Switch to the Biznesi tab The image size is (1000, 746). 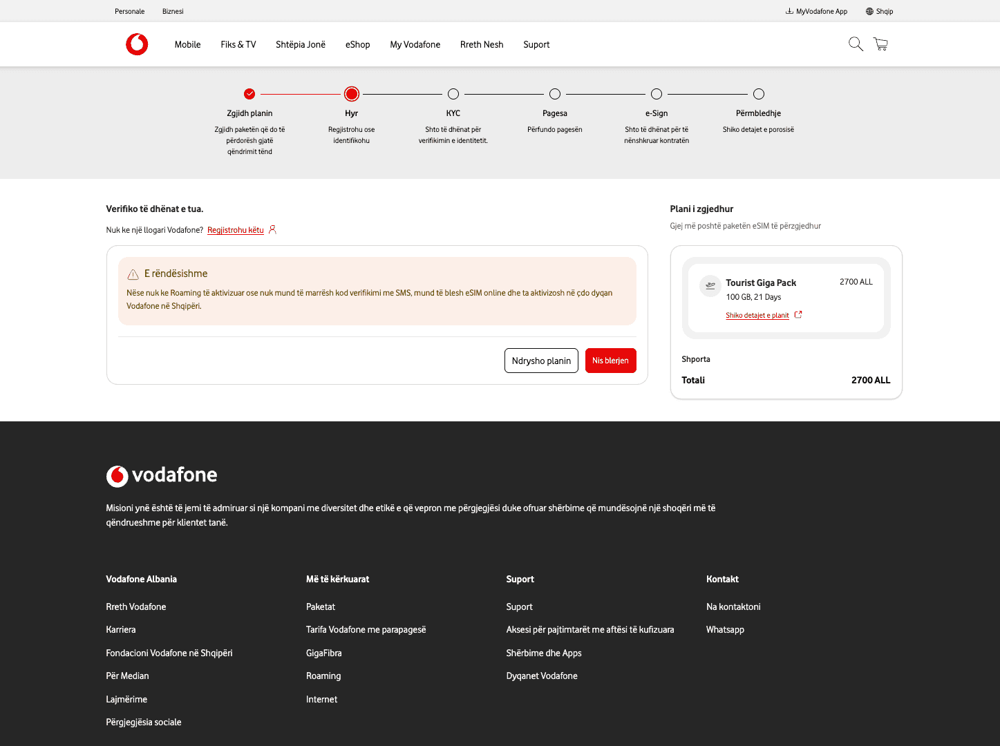[x=173, y=11]
